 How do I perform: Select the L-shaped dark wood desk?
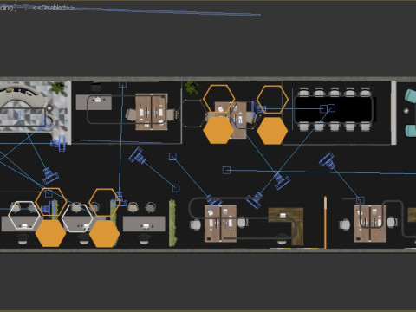pos(287,226)
